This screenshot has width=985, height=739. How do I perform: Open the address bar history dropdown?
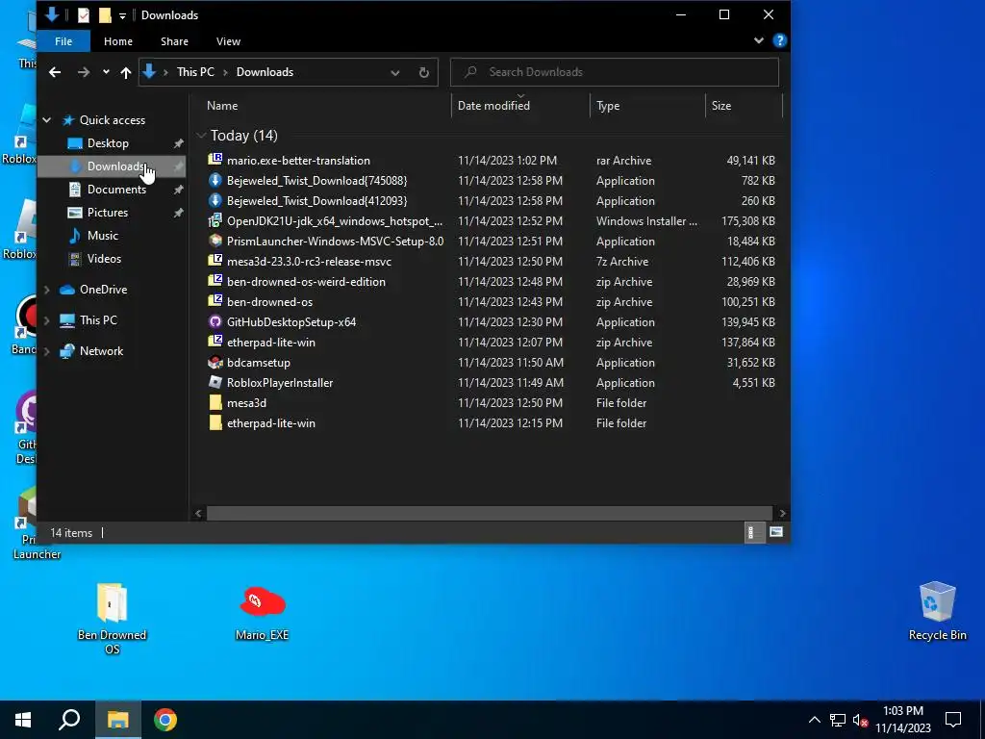(x=395, y=72)
